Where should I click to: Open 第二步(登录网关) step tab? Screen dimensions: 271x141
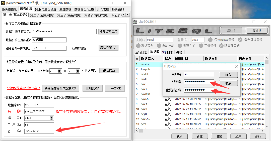point(42,15)
